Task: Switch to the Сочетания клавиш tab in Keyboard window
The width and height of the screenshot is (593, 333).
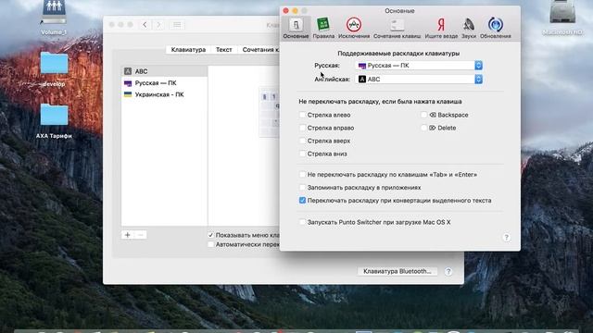Action: (x=260, y=49)
